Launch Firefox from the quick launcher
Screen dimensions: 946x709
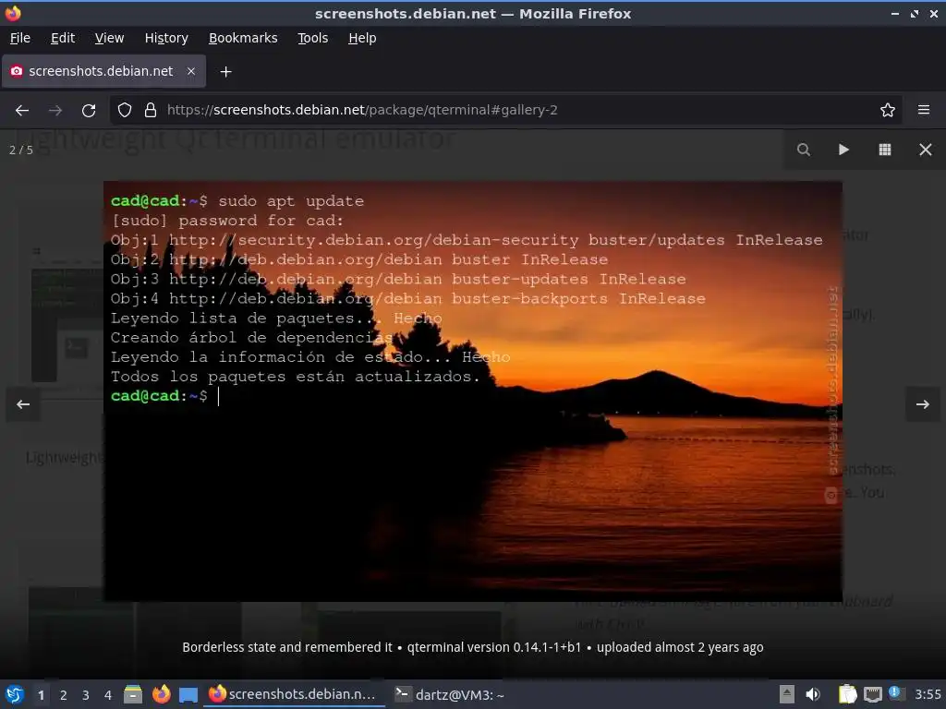161,694
